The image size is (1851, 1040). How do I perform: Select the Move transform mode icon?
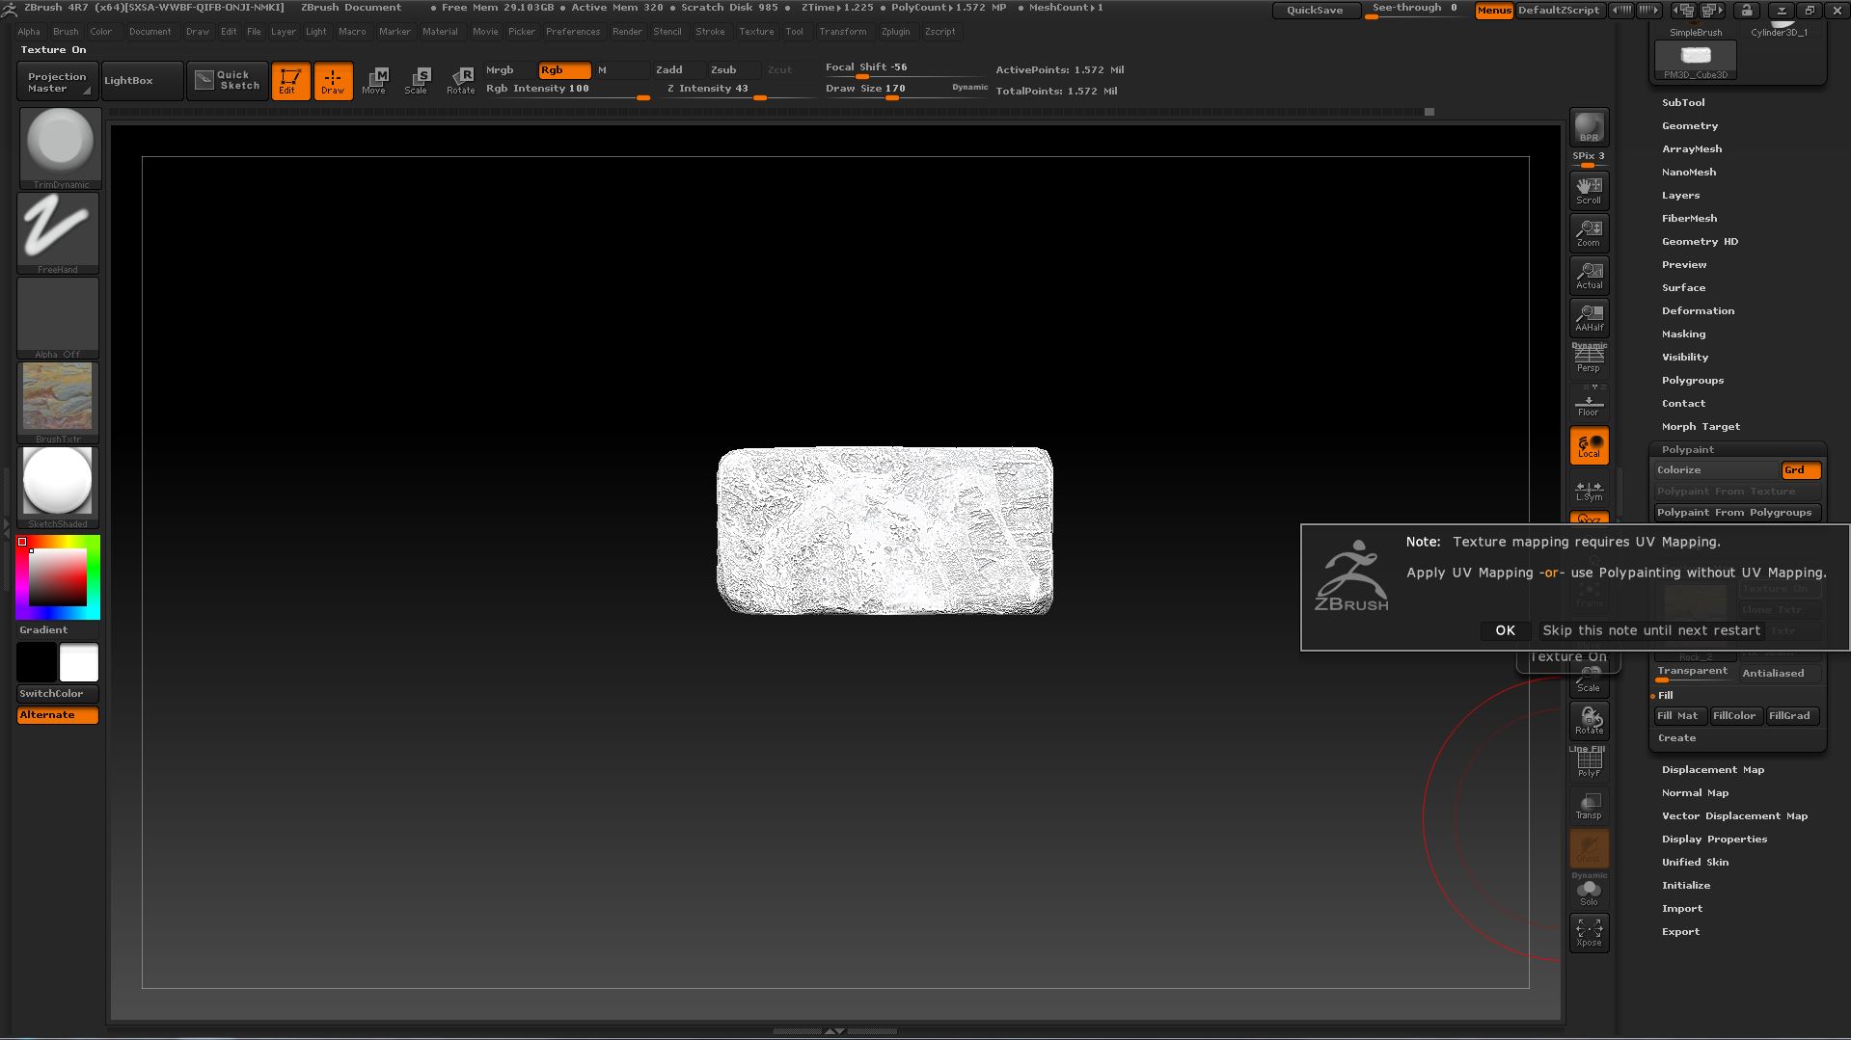374,81
